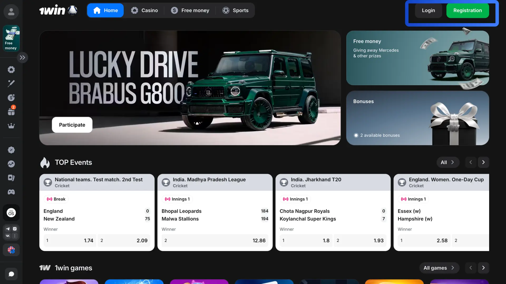Click the gamepad icon in sidebar
506x284 pixels.
[11, 192]
